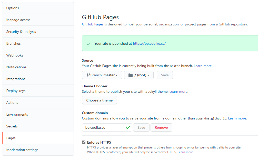Viewport: 258px width, 158px height.
Task: Select Integrations in the sidebar
Action: pos(38,79)
